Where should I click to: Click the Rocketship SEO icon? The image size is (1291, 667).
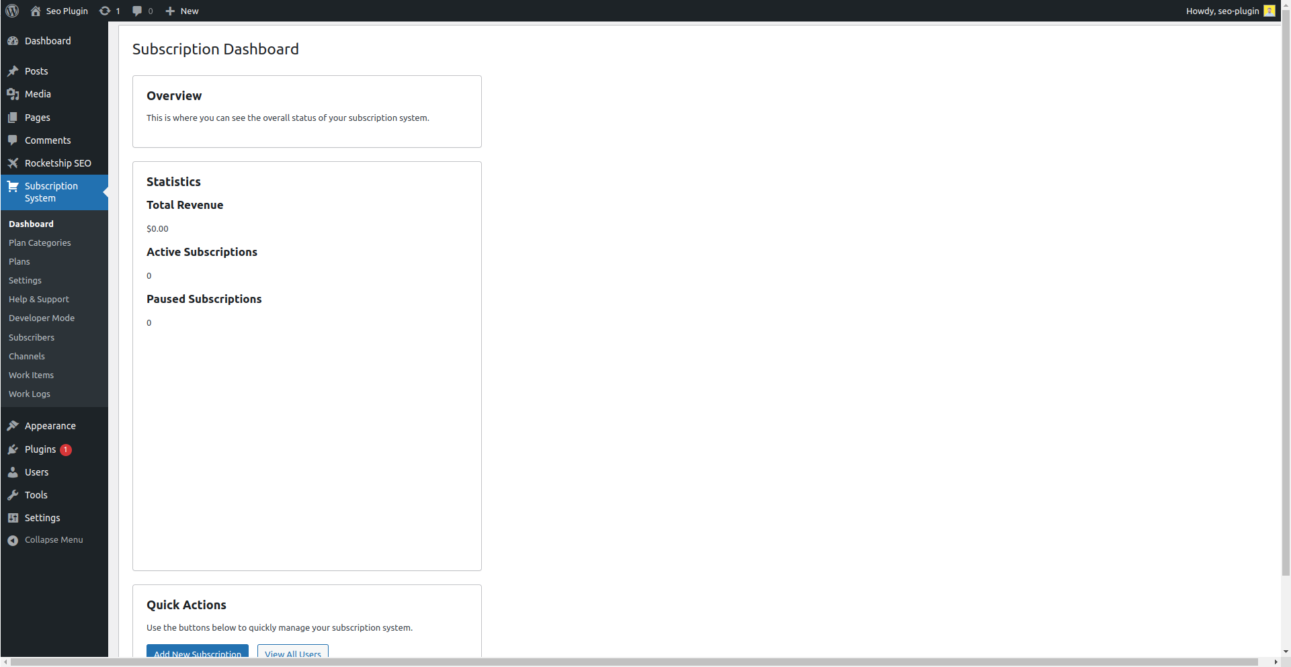coord(13,163)
